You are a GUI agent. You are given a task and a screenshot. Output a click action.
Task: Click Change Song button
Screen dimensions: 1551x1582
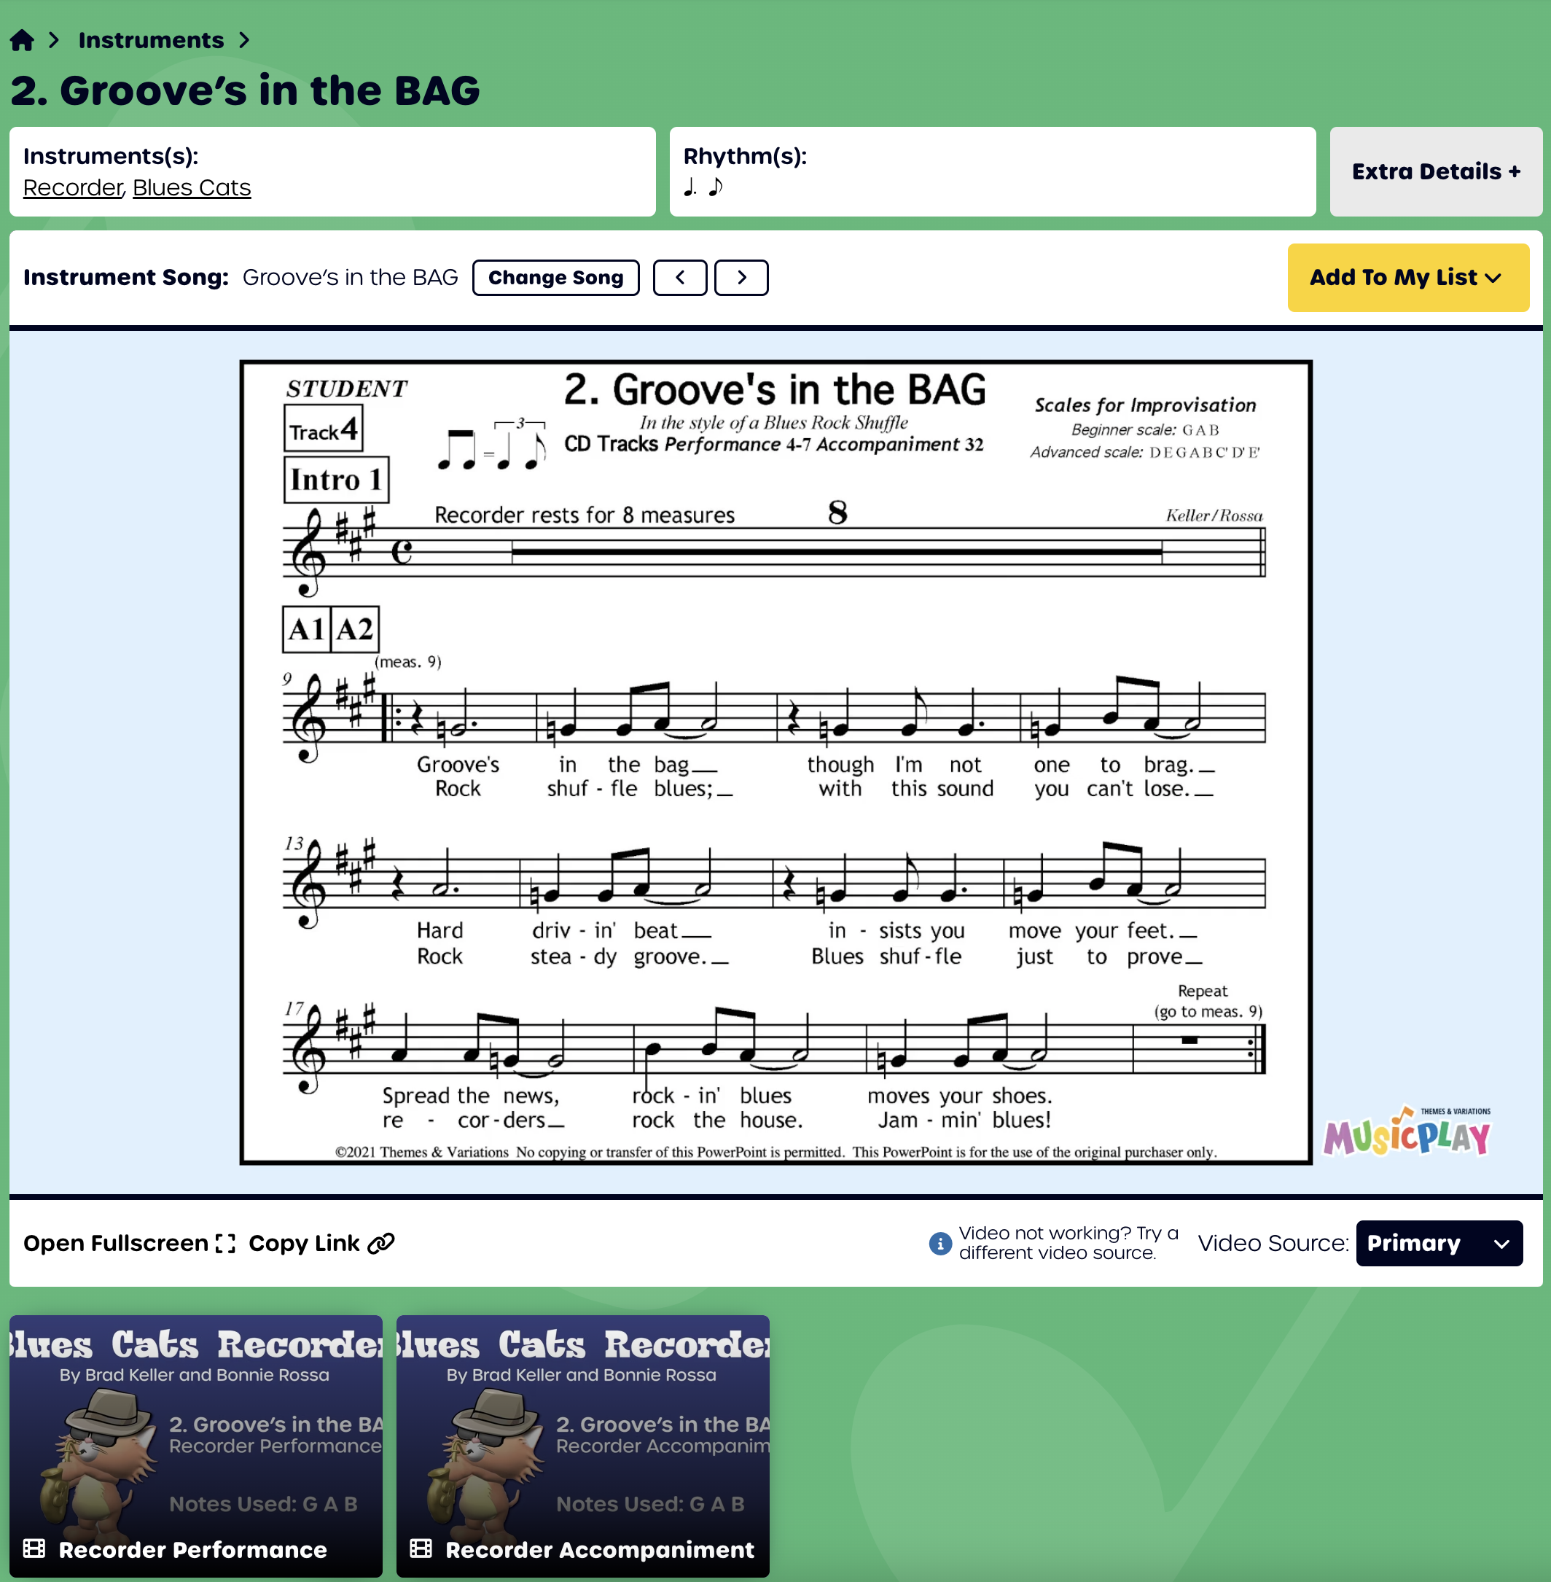pos(555,277)
